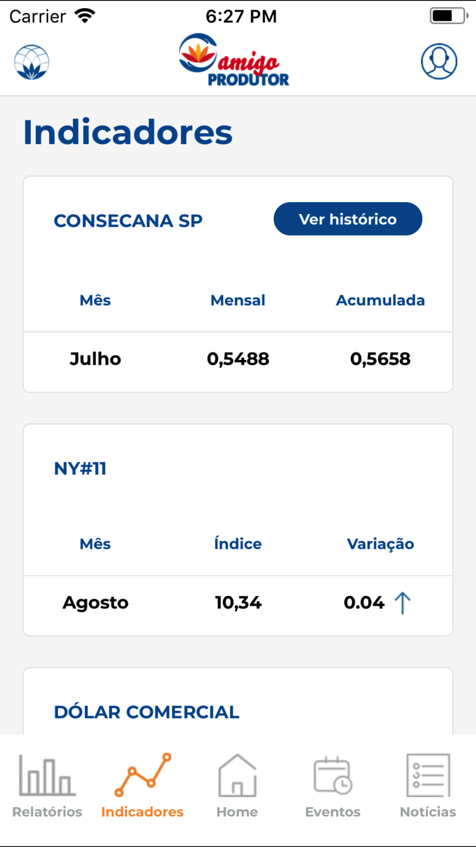Viewport: 476px width, 847px height.
Task: Tap the Relatórios tab label
Action: click(47, 812)
